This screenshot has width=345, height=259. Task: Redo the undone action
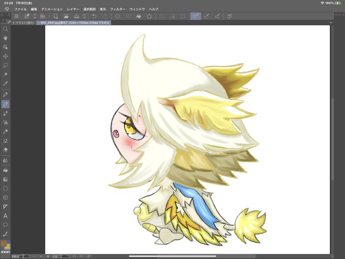pos(105,16)
